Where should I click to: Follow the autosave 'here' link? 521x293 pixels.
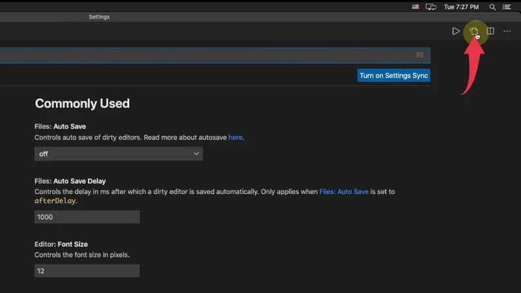(235, 138)
